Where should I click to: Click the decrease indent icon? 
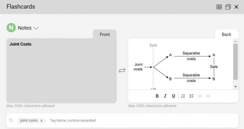(200, 96)
